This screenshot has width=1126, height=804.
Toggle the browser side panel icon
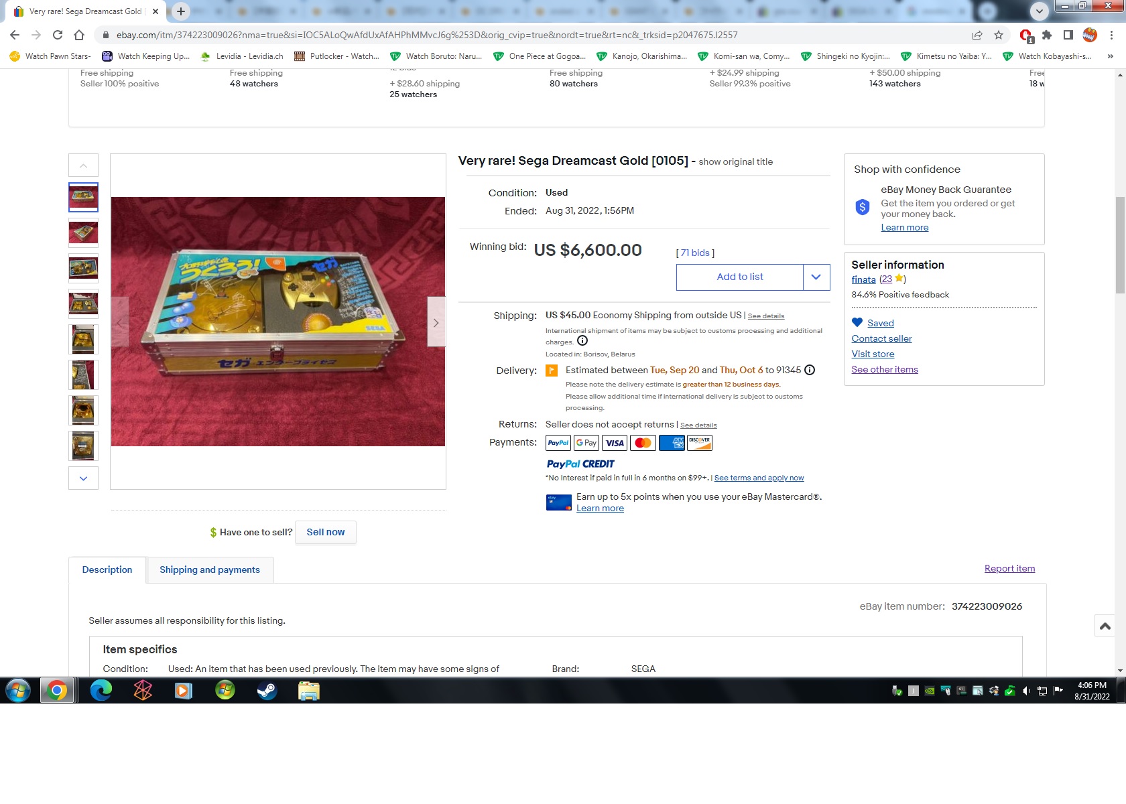coord(1068,35)
